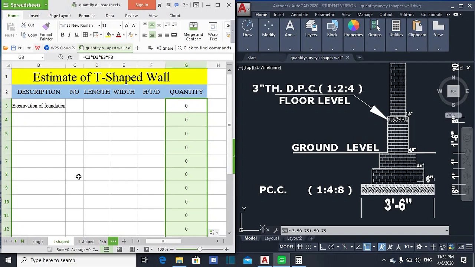Toggle Ortho mode in AutoCAD status bar
Screen dimensions: 475x267
point(322,247)
